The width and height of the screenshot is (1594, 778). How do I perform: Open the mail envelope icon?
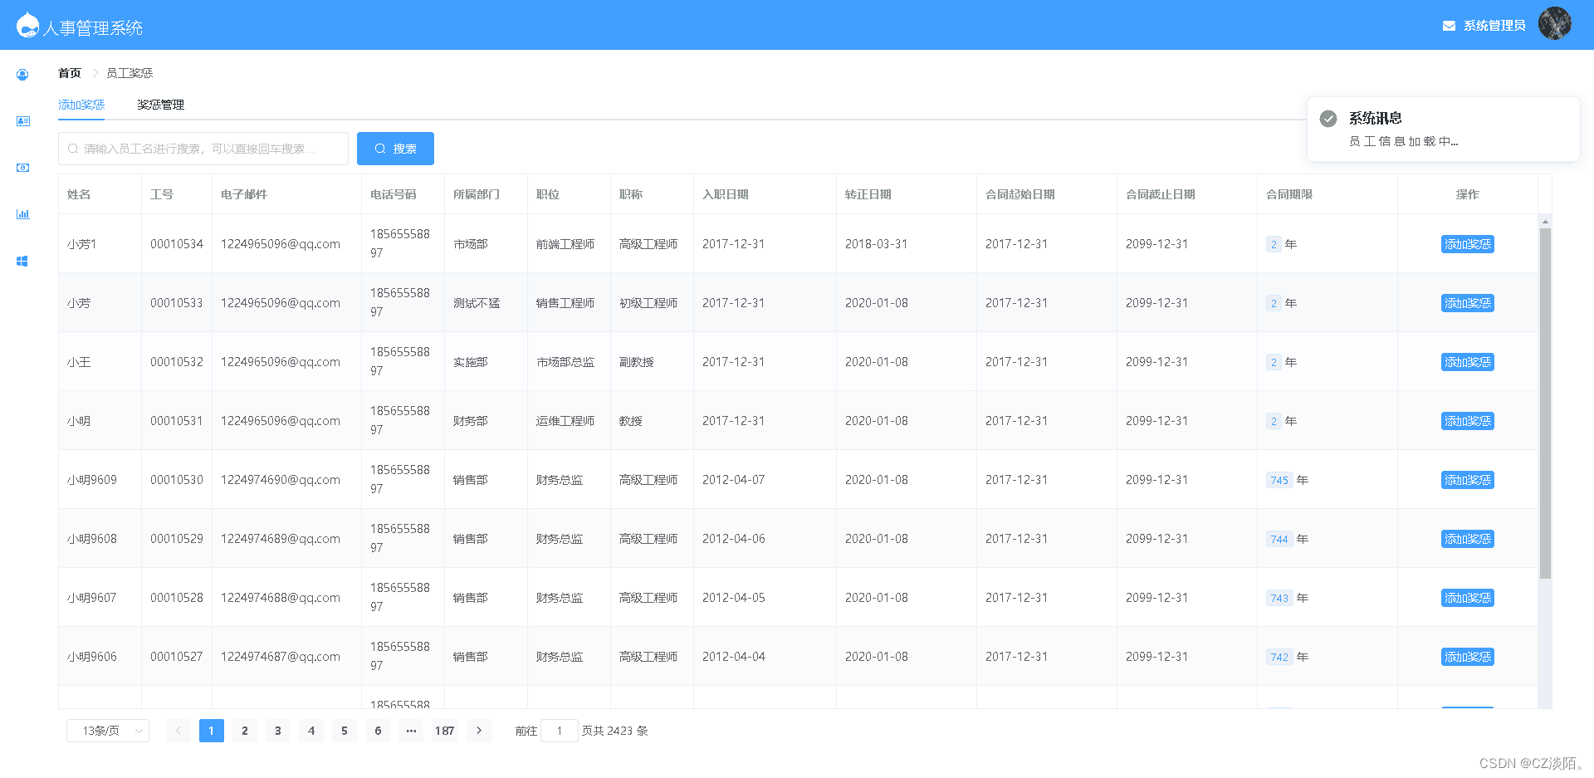1449,26
